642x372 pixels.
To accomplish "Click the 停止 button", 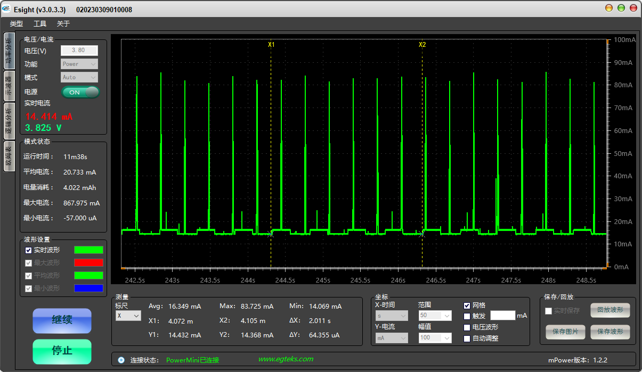I will tap(62, 351).
